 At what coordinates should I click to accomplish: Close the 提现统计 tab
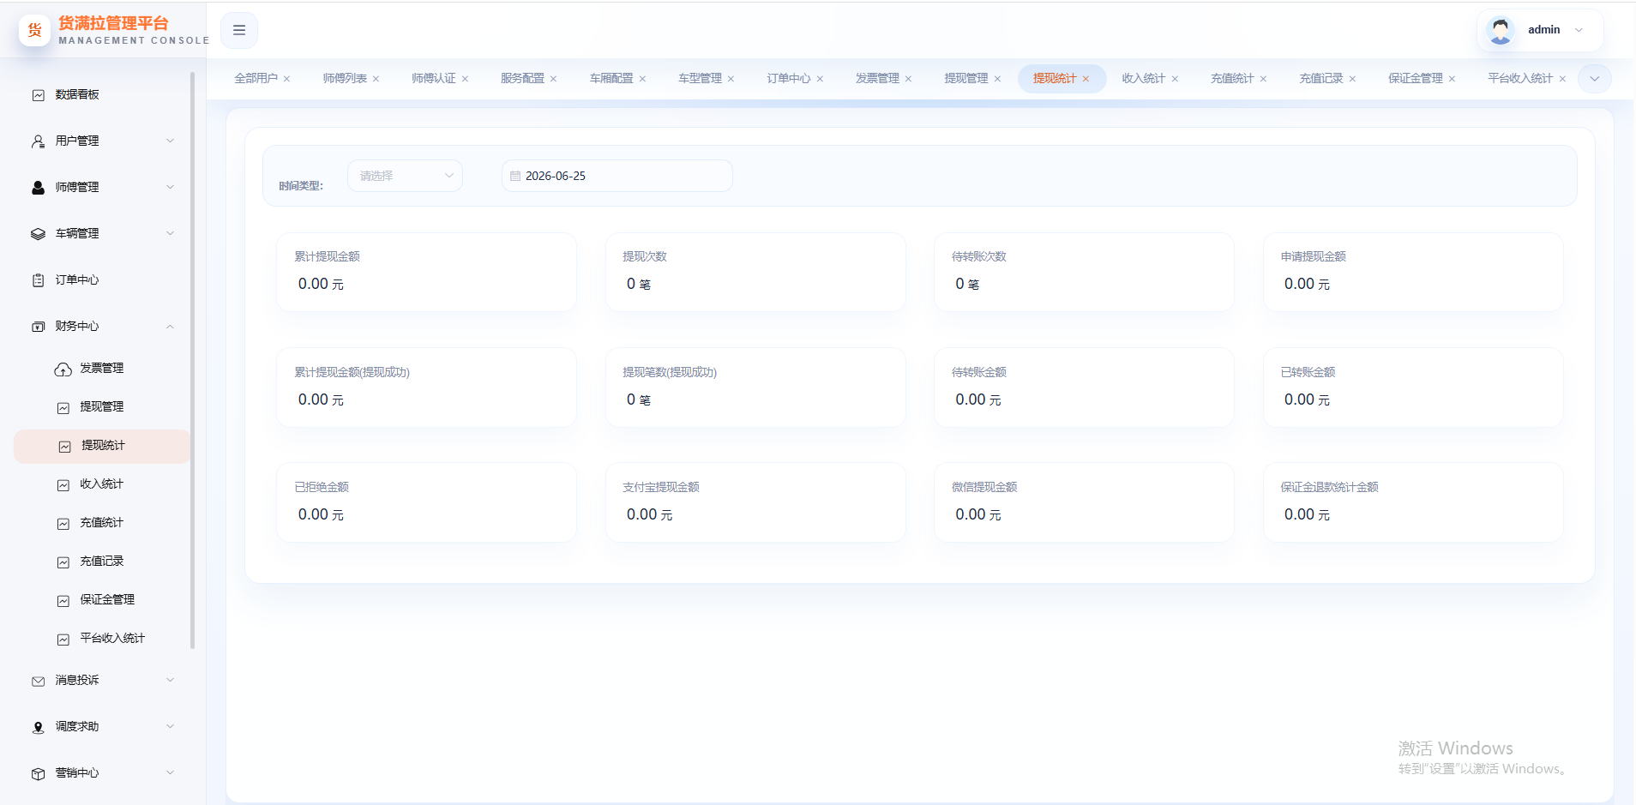point(1086,79)
